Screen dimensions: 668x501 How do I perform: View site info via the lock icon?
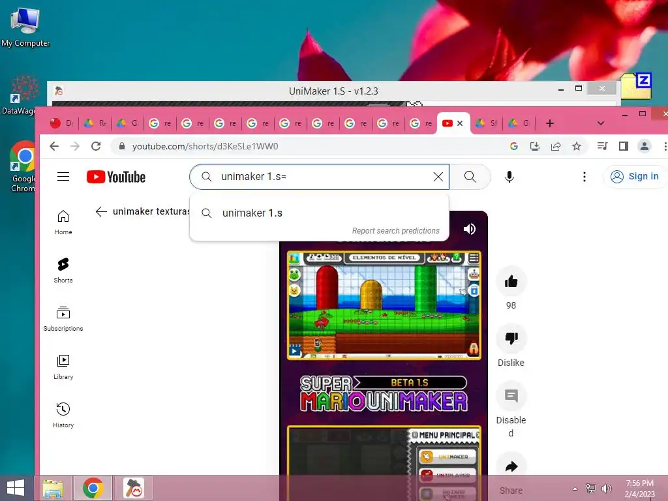click(122, 147)
